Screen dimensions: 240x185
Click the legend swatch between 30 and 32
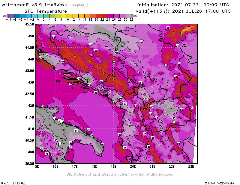coord(128,16)
